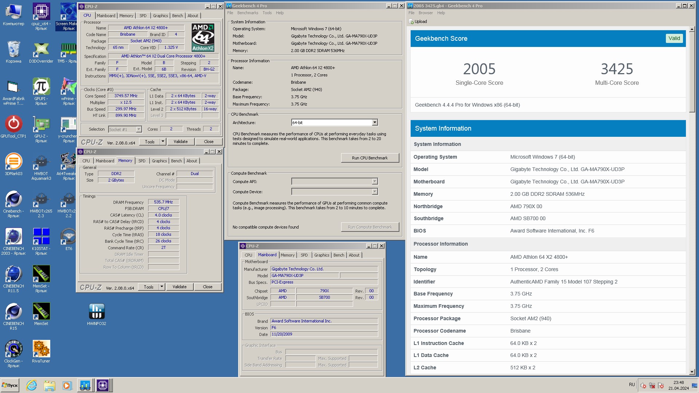Open the HWiNFO32 desktop icon
The width and height of the screenshot is (699, 393).
click(96, 314)
